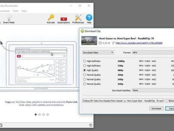Screen dimensions: 174x131
Task: Click the save path input field
Action: tap(123, 101)
